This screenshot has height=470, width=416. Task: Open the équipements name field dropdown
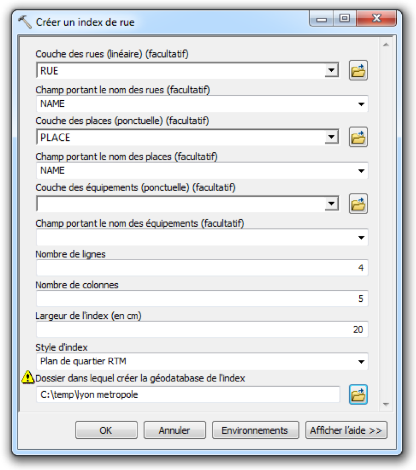(361, 238)
